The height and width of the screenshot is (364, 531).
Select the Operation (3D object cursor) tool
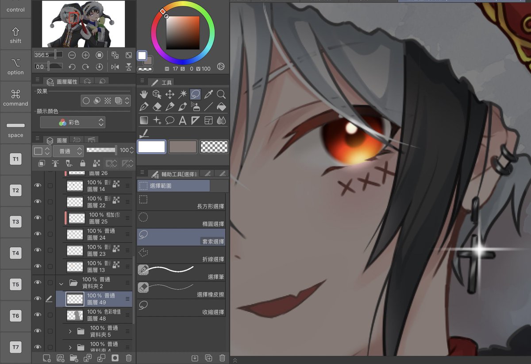point(156,94)
